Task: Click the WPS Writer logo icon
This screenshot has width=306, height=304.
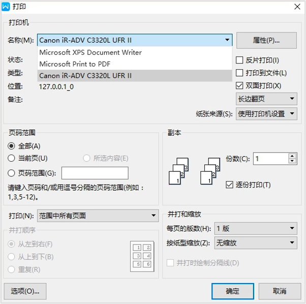Action: (x=6, y=7)
